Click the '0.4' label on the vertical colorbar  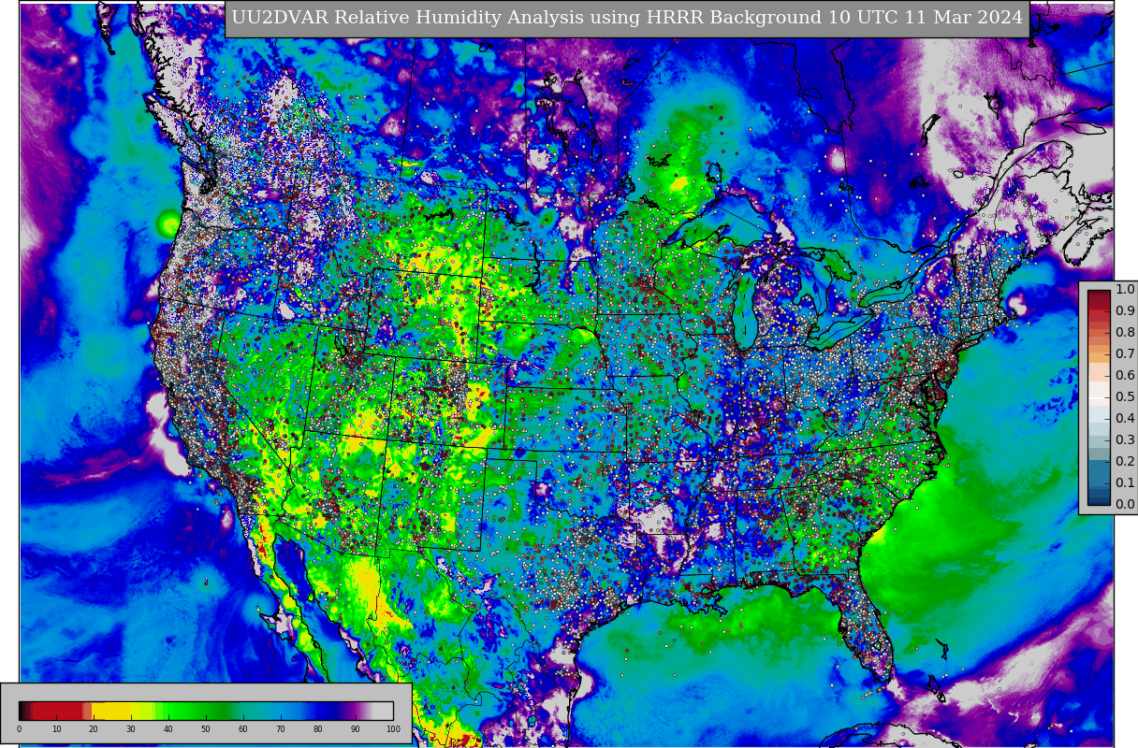pyautogui.click(x=1125, y=418)
